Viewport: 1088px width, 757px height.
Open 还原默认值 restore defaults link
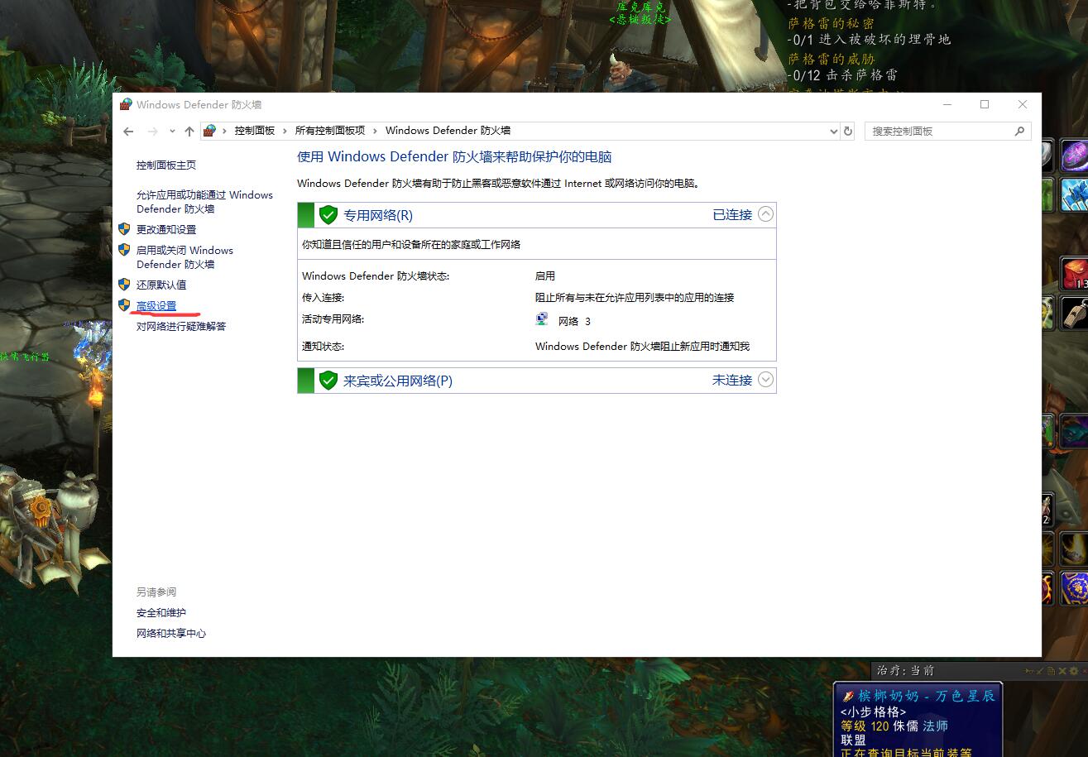coord(161,285)
